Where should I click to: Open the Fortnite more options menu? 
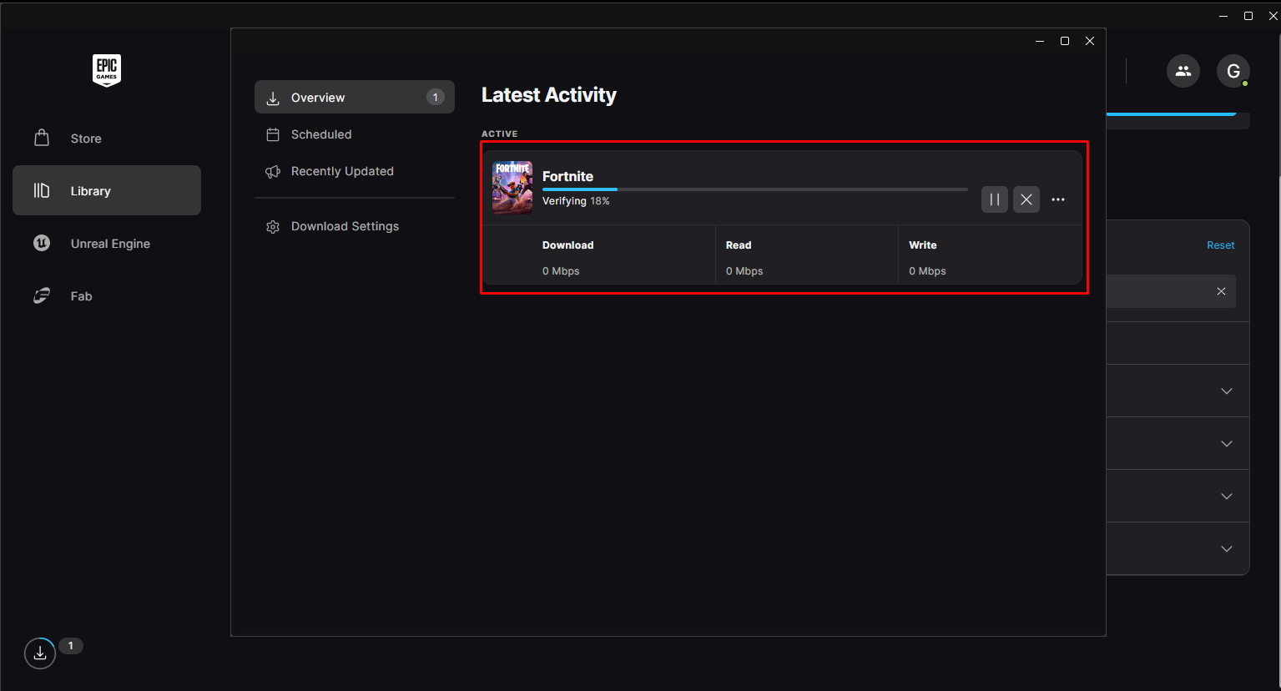(x=1058, y=199)
